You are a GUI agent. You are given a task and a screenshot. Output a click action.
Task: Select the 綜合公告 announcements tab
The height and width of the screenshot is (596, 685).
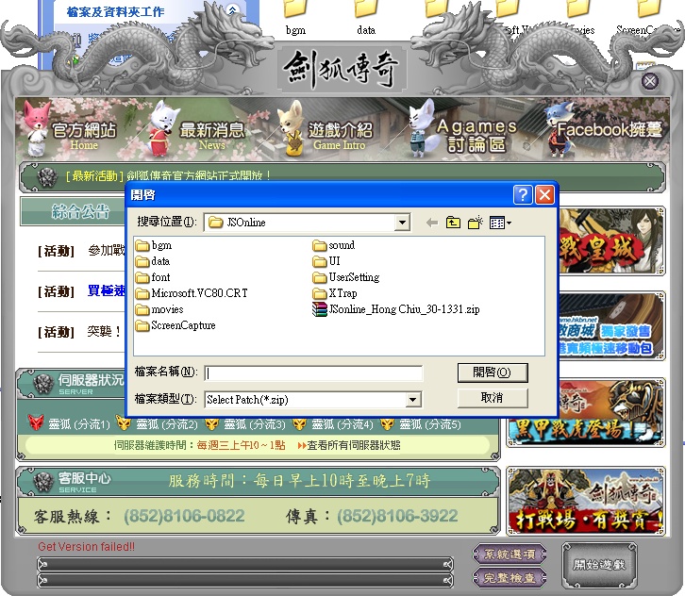pos(73,211)
